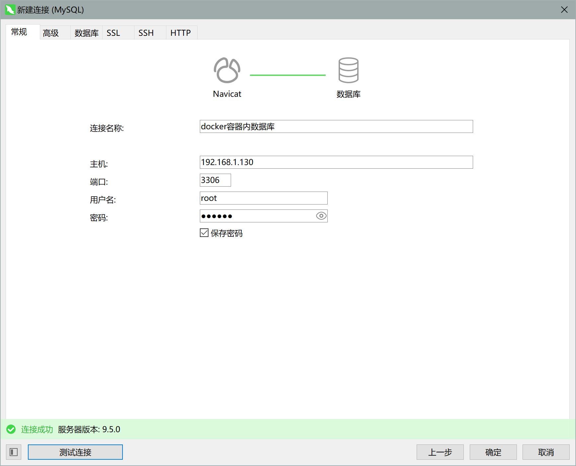Toggle password visibility with the eye icon
The image size is (576, 466).
[x=321, y=216]
